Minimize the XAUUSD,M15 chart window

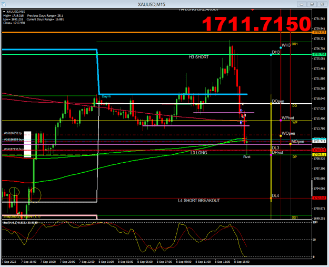(302, 4)
